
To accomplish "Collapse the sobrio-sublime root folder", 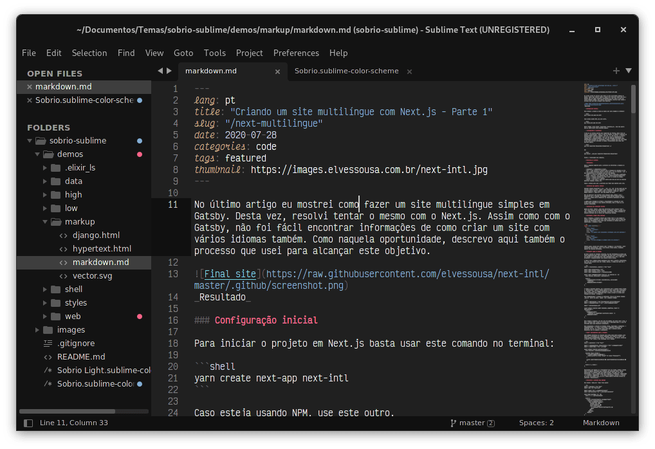I will click(30, 141).
